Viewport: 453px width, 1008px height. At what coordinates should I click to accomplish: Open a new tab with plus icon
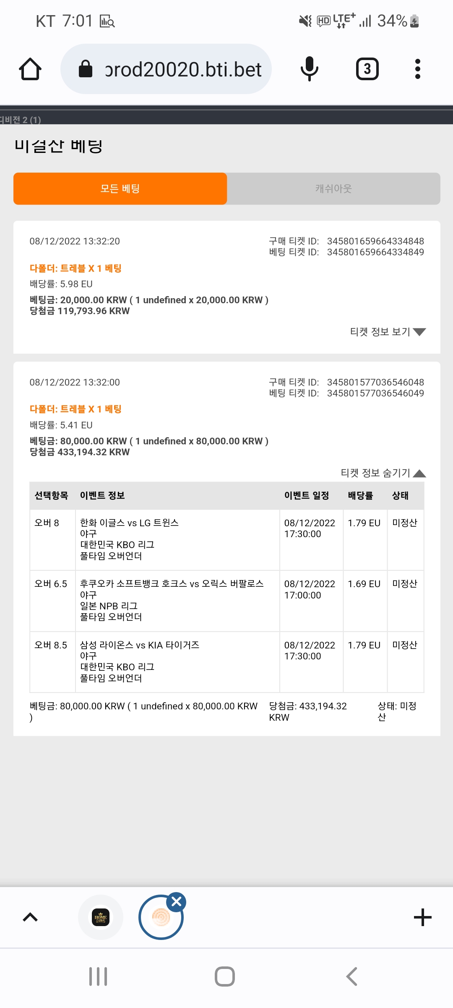[422, 917]
